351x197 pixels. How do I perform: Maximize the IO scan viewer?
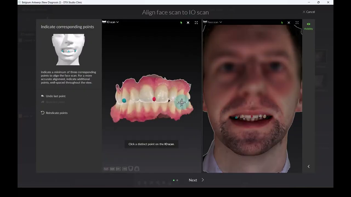196,23
